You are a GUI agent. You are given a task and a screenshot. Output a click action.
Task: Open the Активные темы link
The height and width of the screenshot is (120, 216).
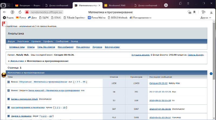[x=17, y=47]
